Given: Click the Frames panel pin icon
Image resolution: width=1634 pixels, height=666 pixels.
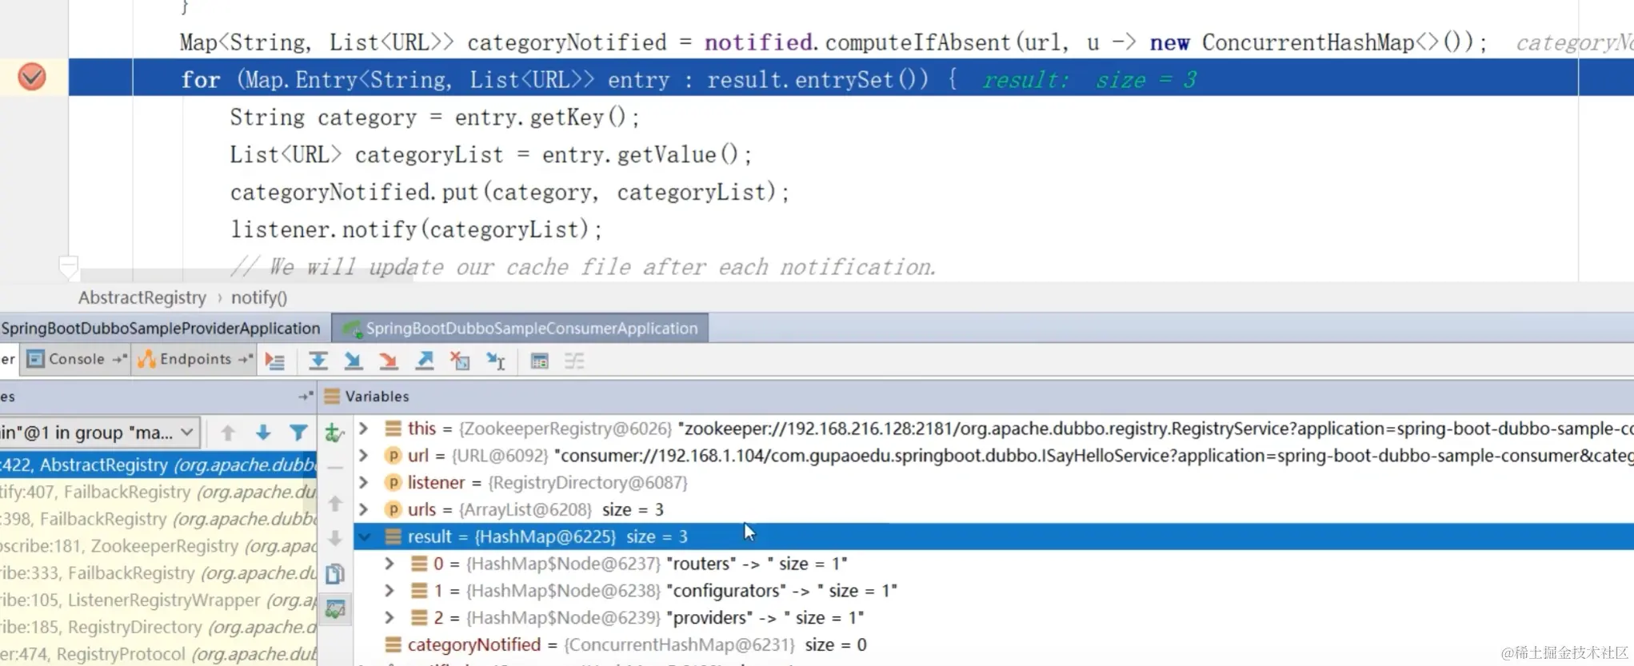Looking at the screenshot, I should (305, 397).
